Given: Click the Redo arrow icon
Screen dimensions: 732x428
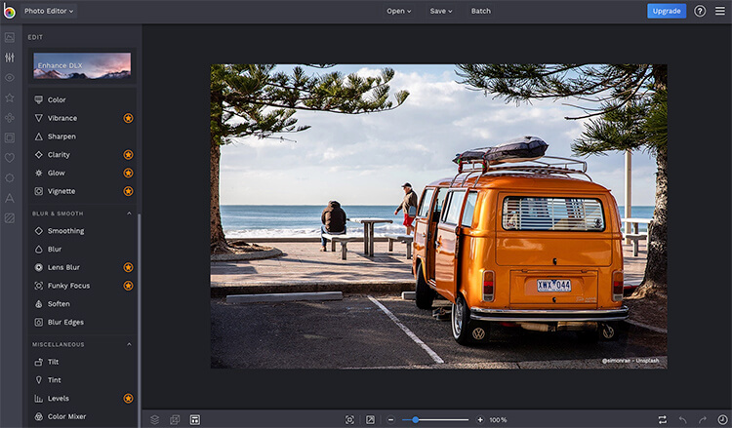Looking at the screenshot, I should tap(702, 419).
